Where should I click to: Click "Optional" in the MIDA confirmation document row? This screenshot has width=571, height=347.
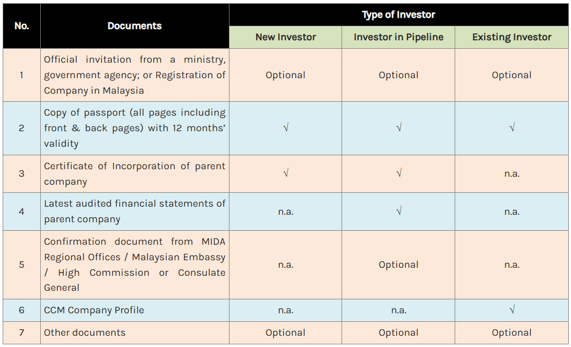pyautogui.click(x=398, y=265)
